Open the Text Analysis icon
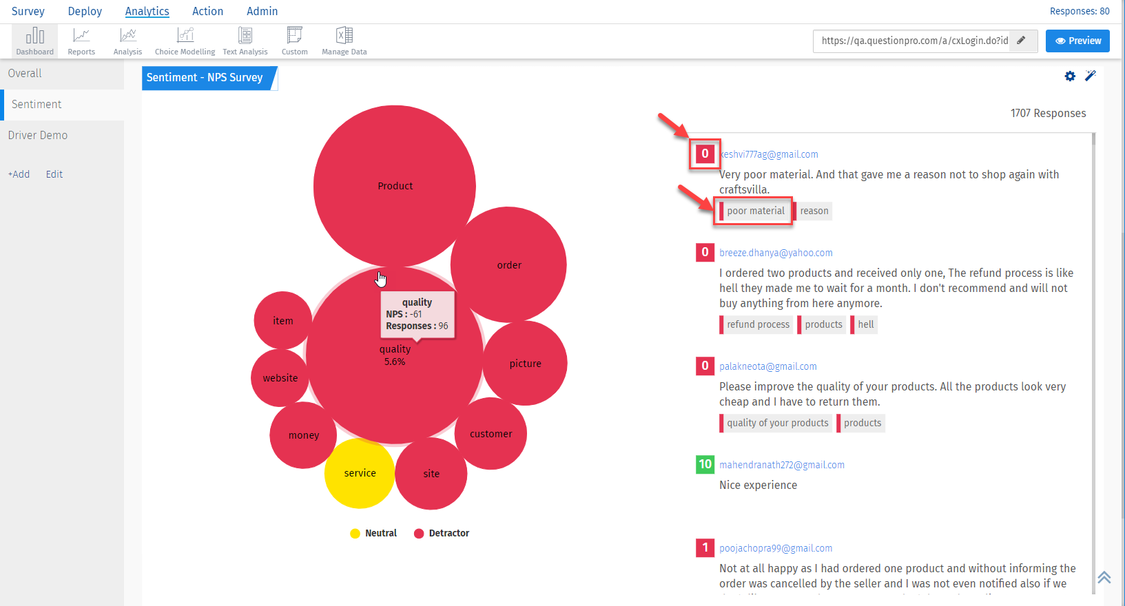The width and height of the screenshot is (1125, 606). [x=245, y=41]
